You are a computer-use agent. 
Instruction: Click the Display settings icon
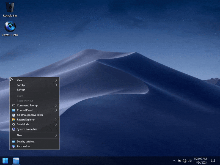click(x=13, y=142)
